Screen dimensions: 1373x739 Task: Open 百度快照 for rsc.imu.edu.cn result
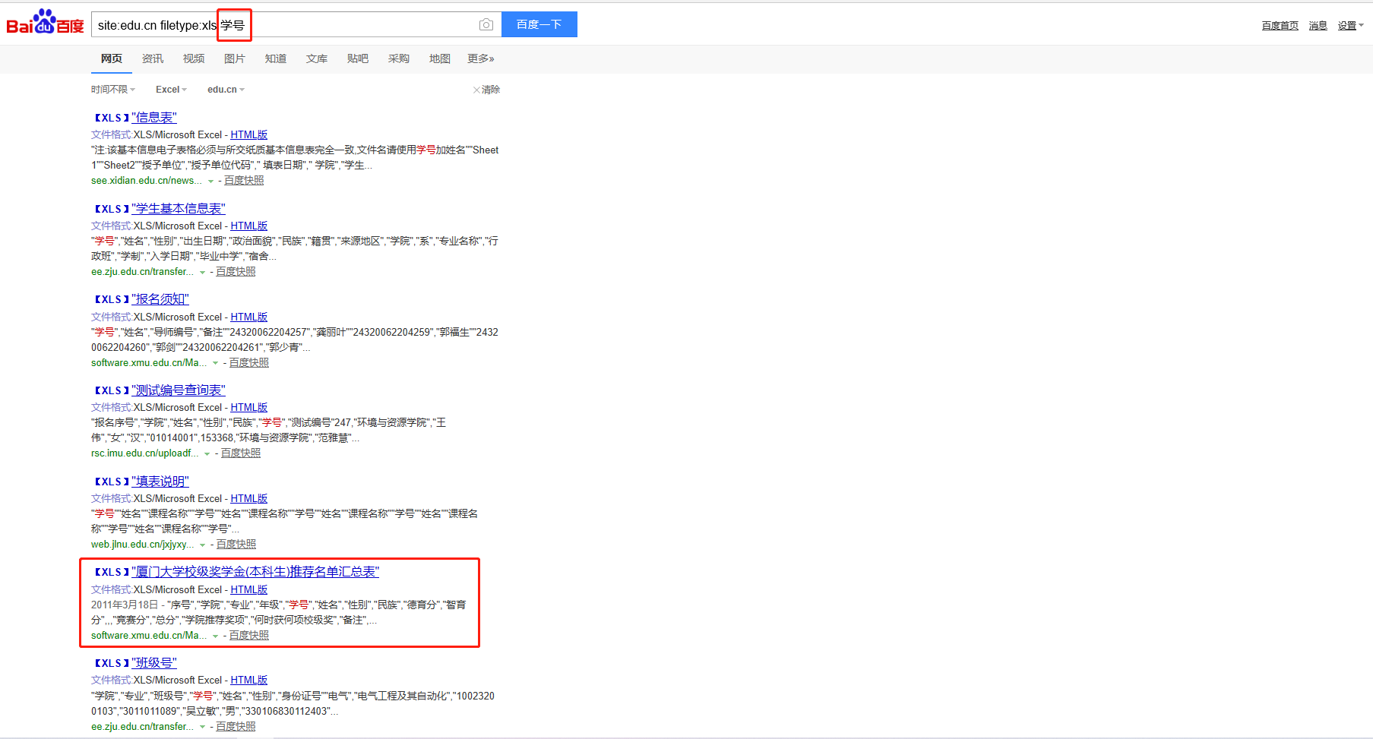pyautogui.click(x=241, y=453)
